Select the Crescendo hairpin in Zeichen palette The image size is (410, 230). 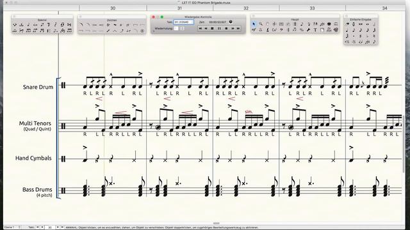click(x=101, y=25)
